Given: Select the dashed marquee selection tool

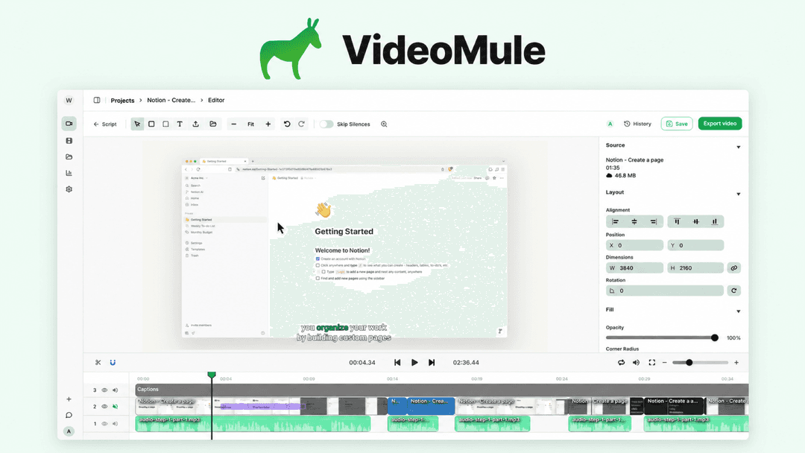Looking at the screenshot, I should pyautogui.click(x=165, y=124).
